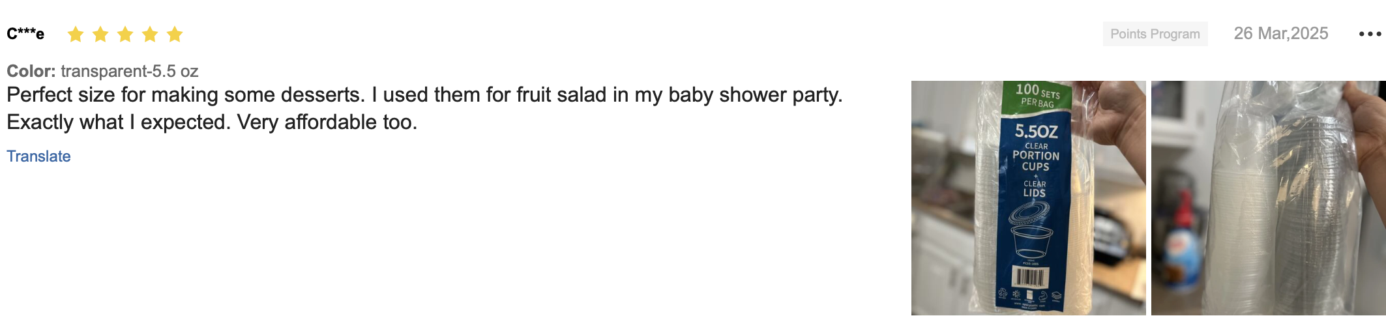The image size is (1386, 318).
Task: Click reviewer name C***e
Action: click(x=25, y=34)
